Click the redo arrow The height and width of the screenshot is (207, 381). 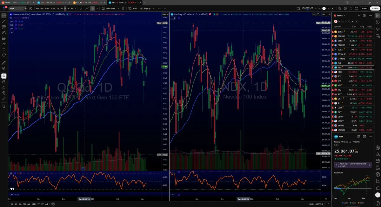tap(165, 8)
